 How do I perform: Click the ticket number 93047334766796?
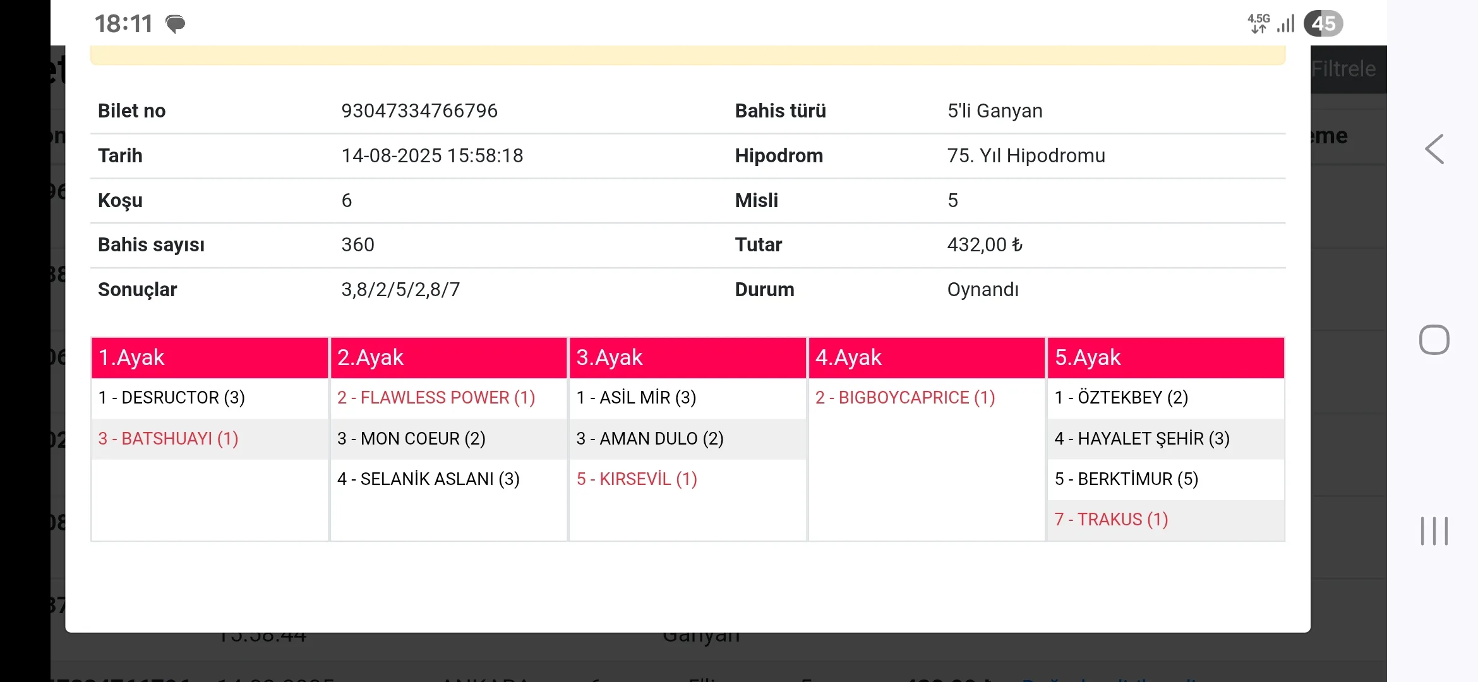[x=419, y=111]
